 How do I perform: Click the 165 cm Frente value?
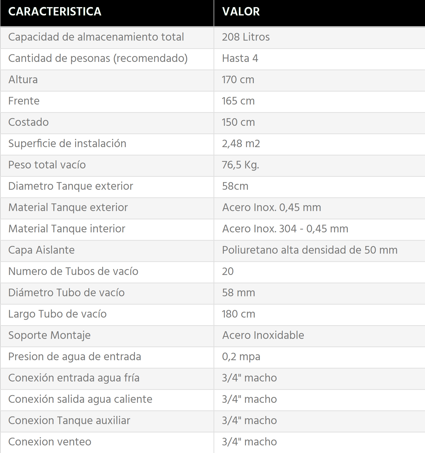click(238, 101)
